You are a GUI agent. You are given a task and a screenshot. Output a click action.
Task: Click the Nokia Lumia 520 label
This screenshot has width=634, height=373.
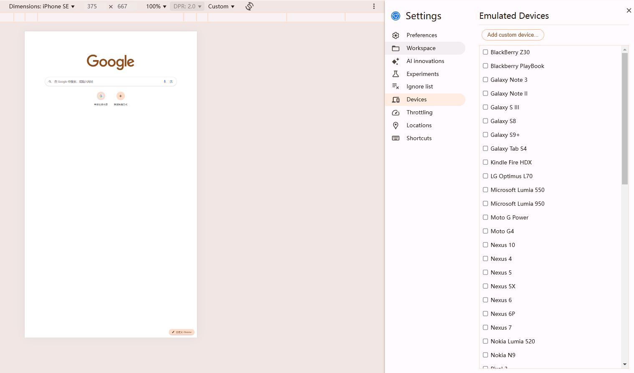(513, 341)
